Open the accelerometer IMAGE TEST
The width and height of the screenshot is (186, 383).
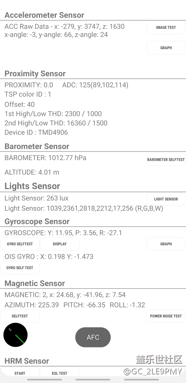click(166, 27)
